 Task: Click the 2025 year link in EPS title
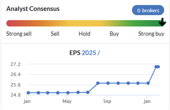click(89, 53)
